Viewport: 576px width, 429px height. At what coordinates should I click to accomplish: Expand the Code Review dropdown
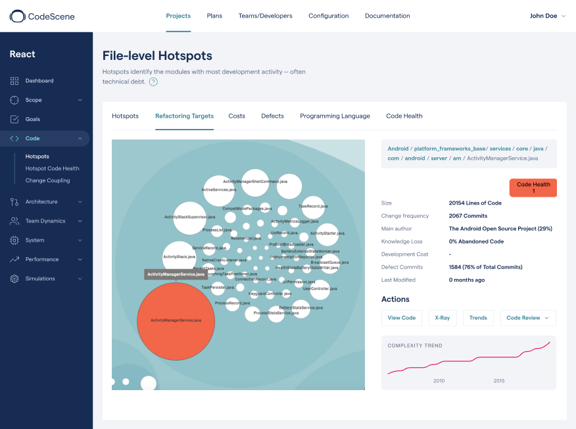click(x=527, y=318)
